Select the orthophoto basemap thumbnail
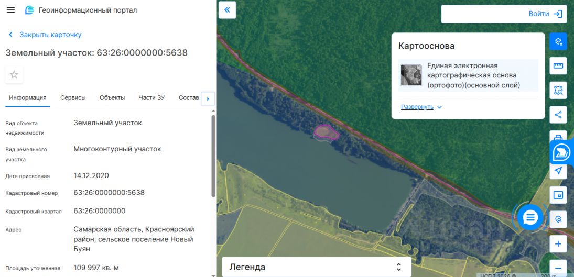 click(411, 75)
